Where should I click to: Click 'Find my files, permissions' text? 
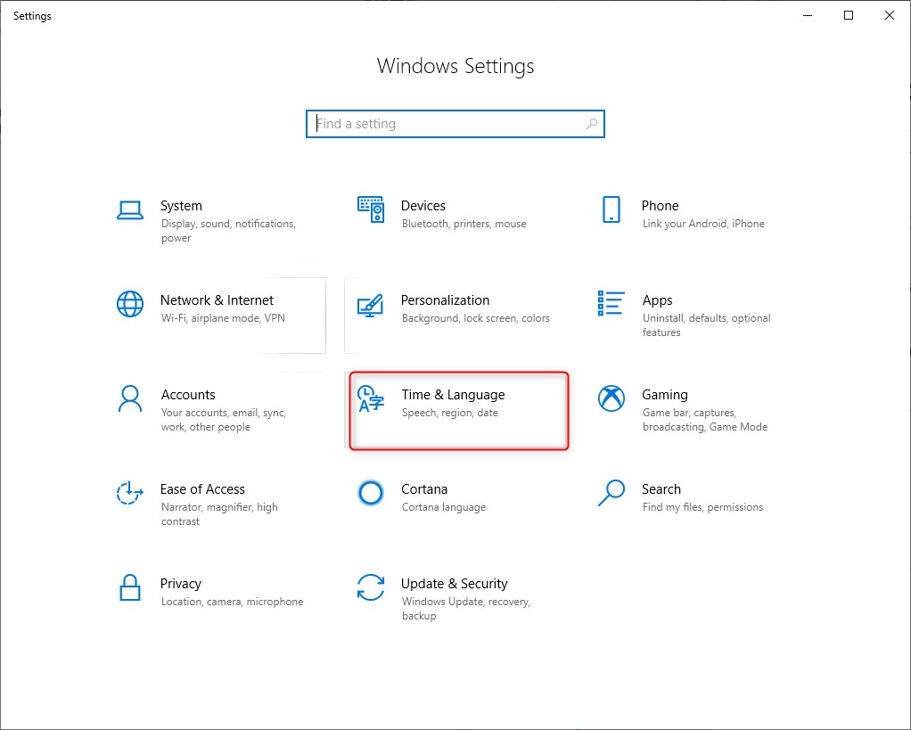point(702,507)
